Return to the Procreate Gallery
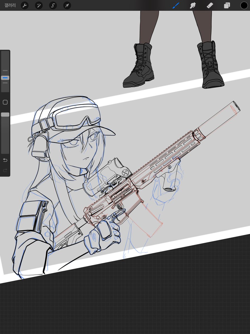This screenshot has width=250, height=334. 9,5
